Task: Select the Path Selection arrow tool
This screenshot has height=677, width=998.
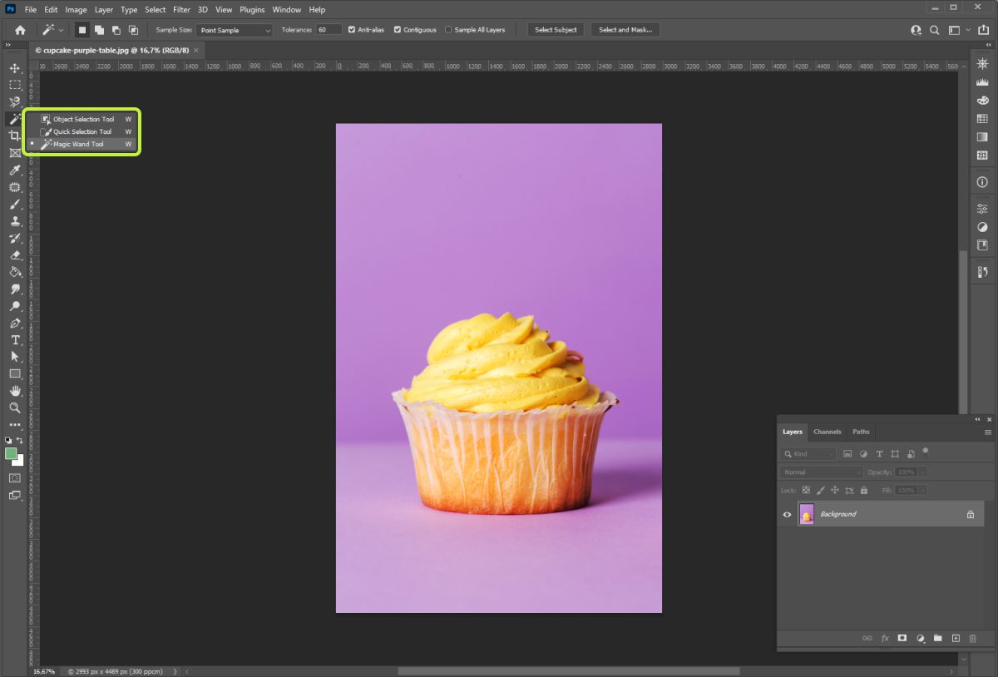Action: 14,357
